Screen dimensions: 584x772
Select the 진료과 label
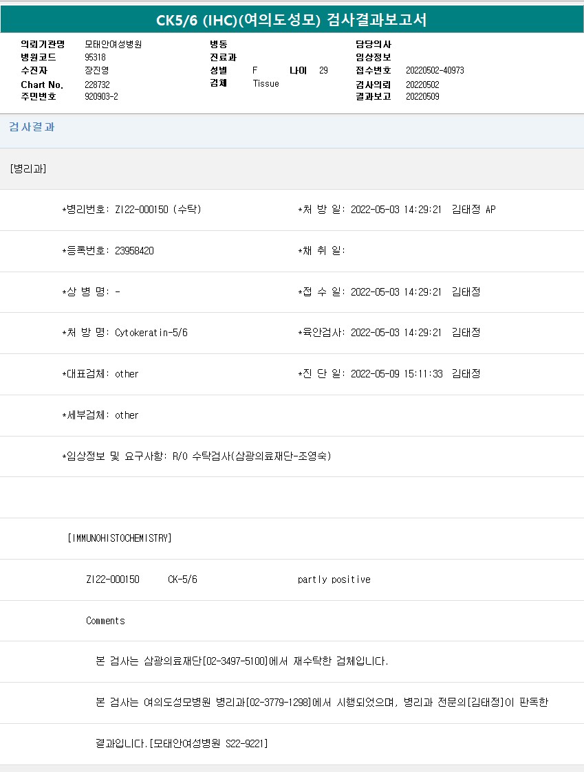point(224,57)
